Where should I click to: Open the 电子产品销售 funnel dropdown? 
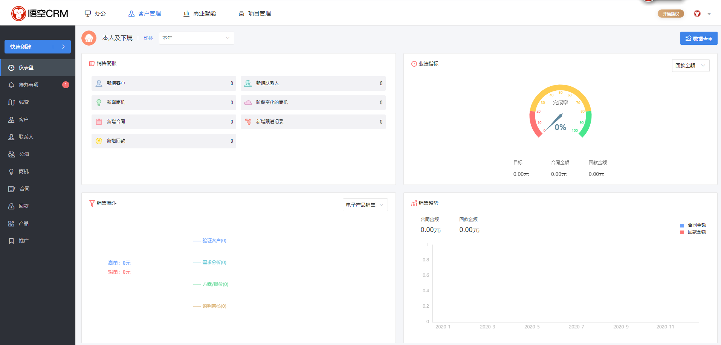(365, 205)
